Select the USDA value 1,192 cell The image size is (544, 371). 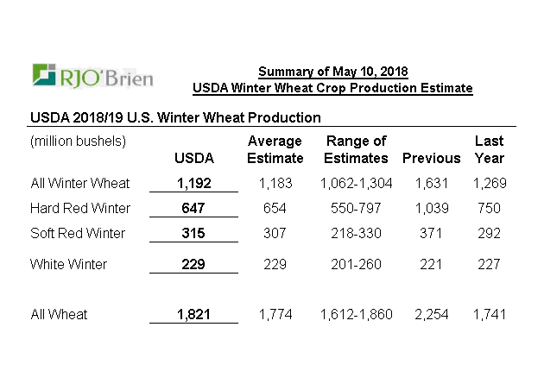[x=193, y=183]
